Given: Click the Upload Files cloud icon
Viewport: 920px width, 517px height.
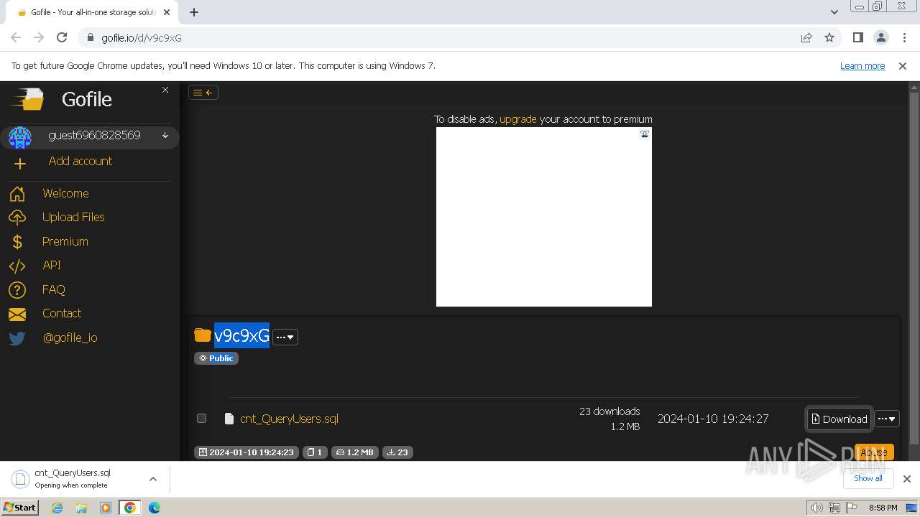Looking at the screenshot, I should tap(17, 218).
